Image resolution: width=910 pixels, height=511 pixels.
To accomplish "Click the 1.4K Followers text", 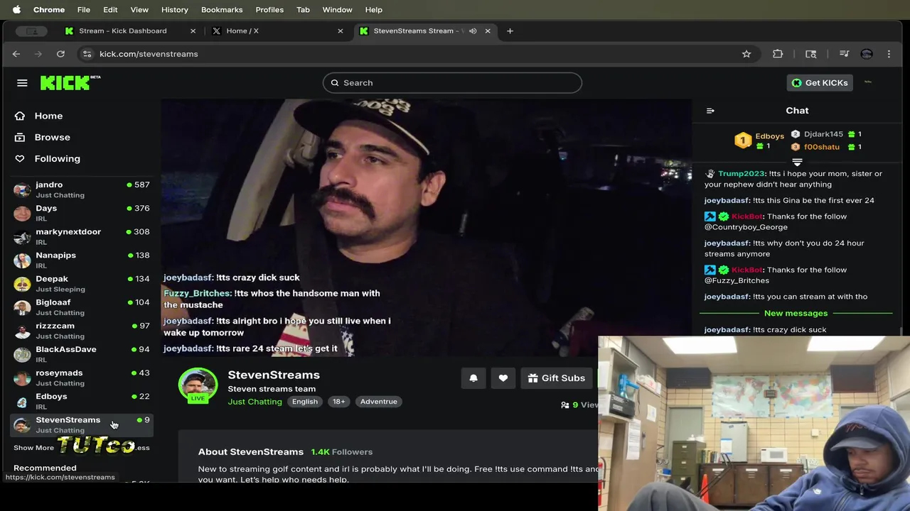I will tap(341, 452).
